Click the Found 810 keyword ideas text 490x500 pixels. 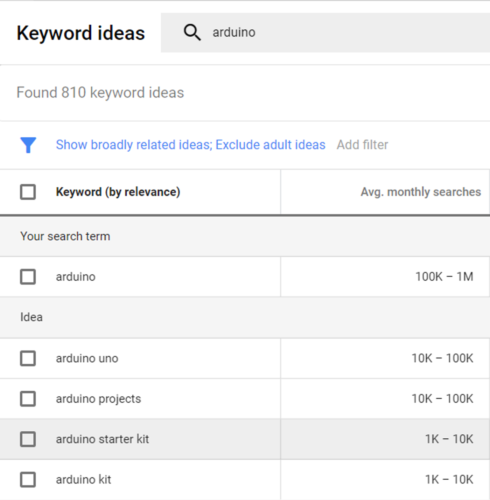(x=100, y=93)
